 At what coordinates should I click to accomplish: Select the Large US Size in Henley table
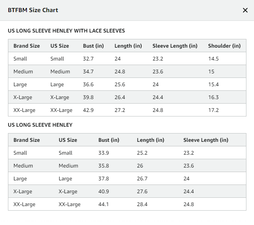click(x=65, y=178)
